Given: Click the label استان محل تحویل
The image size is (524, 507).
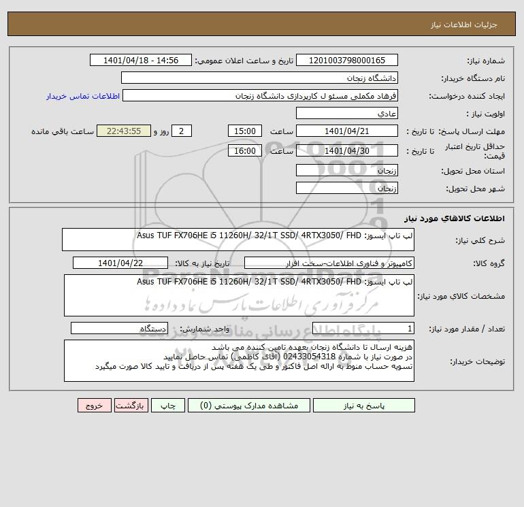Looking at the screenshot, I should [x=473, y=171].
